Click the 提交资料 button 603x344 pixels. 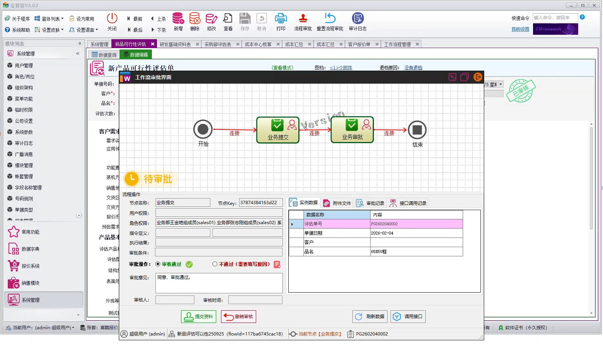coord(198,317)
